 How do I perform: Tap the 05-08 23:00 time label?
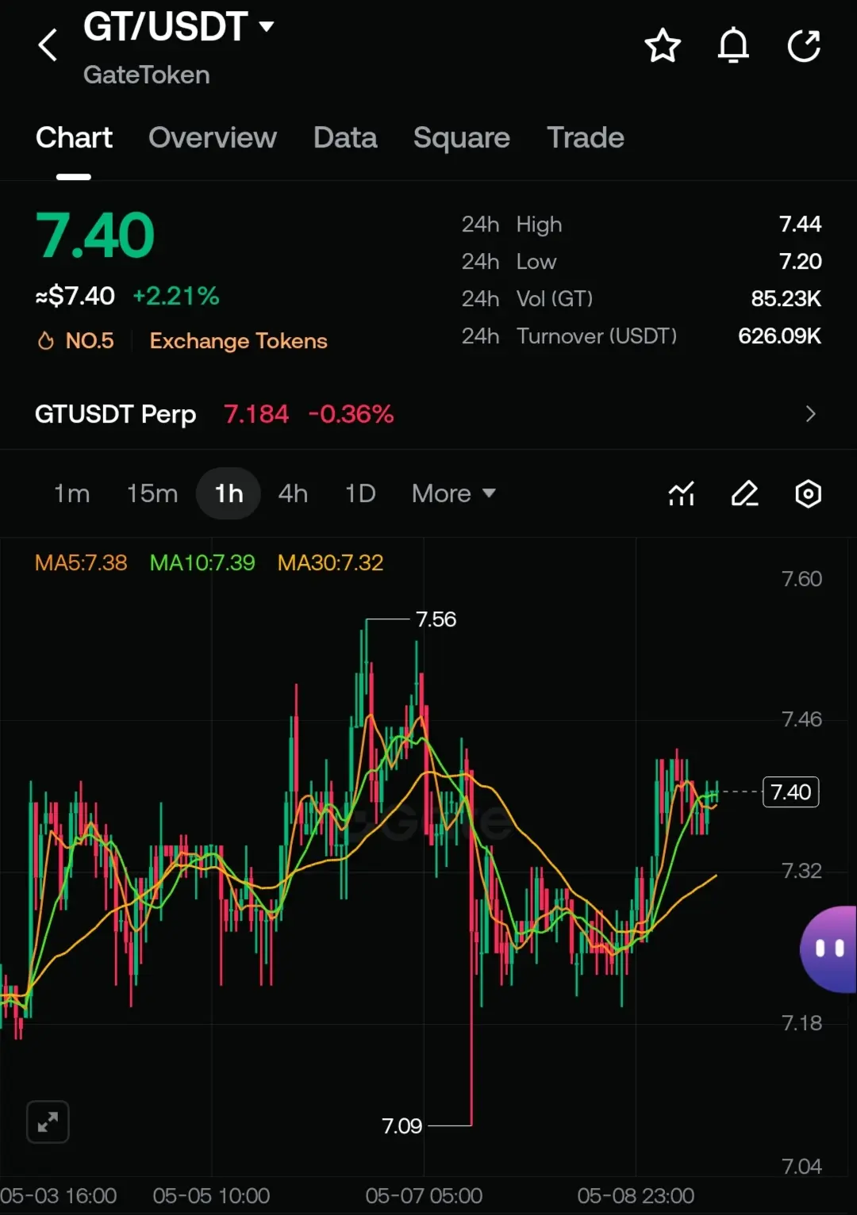click(x=636, y=1196)
